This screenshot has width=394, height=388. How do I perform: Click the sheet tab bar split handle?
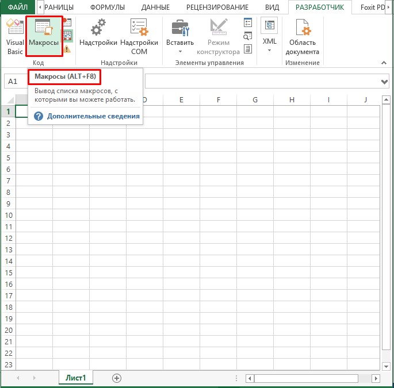[x=236, y=378]
